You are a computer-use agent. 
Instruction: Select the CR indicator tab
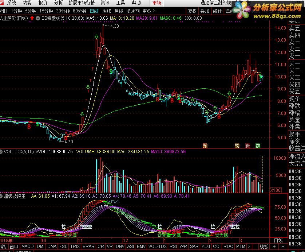pos(101,247)
